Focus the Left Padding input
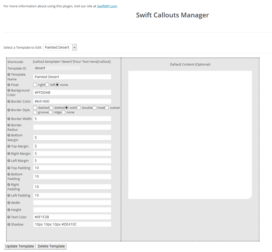Screen dimensions: 272x252 pos(72,195)
